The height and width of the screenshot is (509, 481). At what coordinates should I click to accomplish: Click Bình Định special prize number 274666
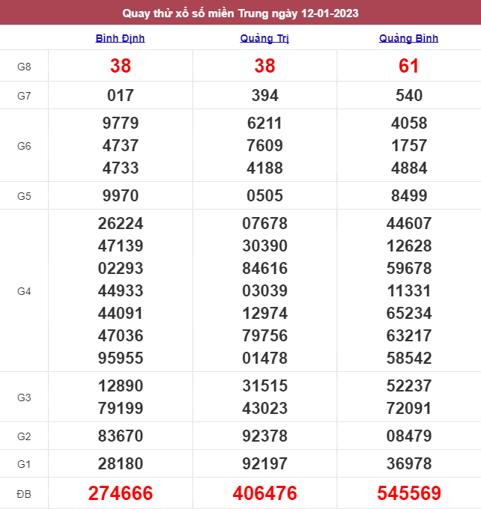(120, 493)
